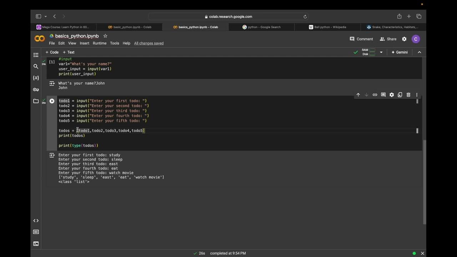Run the todo input cell

point(52,101)
